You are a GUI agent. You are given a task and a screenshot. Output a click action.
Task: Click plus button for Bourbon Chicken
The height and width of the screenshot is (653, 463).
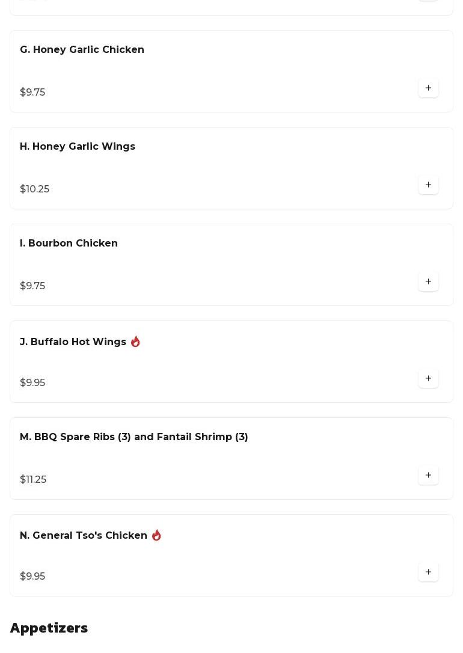[428, 281]
